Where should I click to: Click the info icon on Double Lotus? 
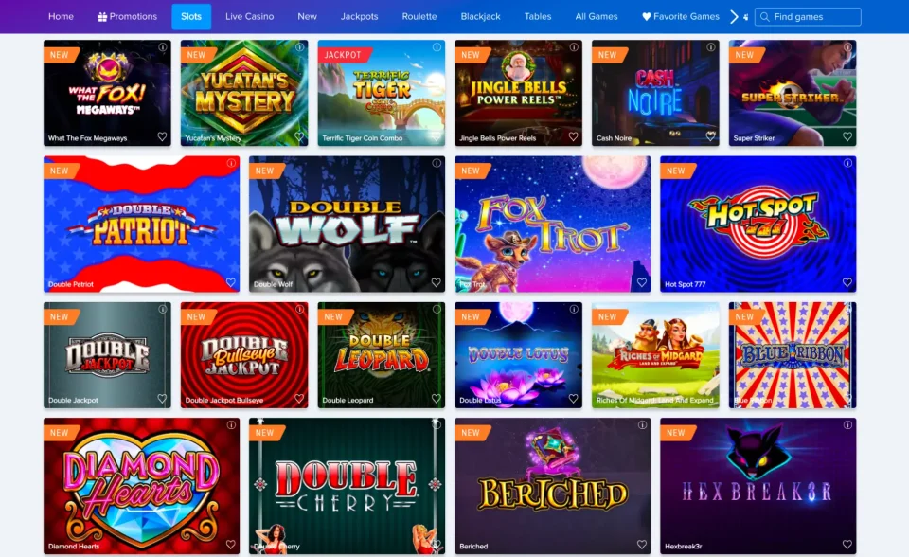(574, 309)
